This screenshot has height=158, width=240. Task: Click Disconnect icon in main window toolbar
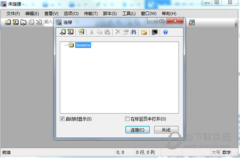click(x=39, y=22)
